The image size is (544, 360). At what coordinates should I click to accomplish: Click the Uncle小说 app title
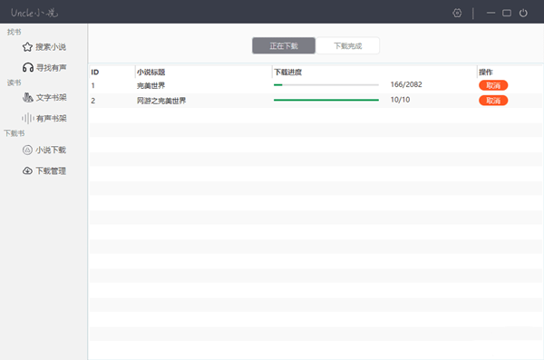click(x=34, y=14)
